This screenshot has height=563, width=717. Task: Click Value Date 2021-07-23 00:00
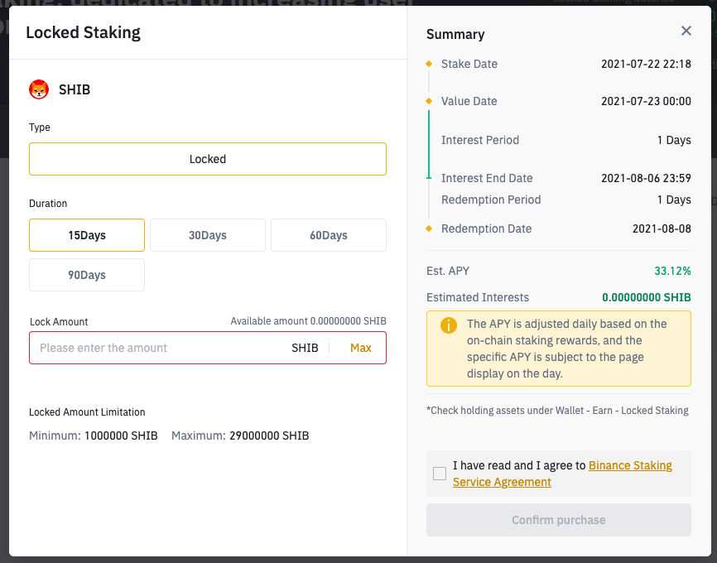point(646,101)
